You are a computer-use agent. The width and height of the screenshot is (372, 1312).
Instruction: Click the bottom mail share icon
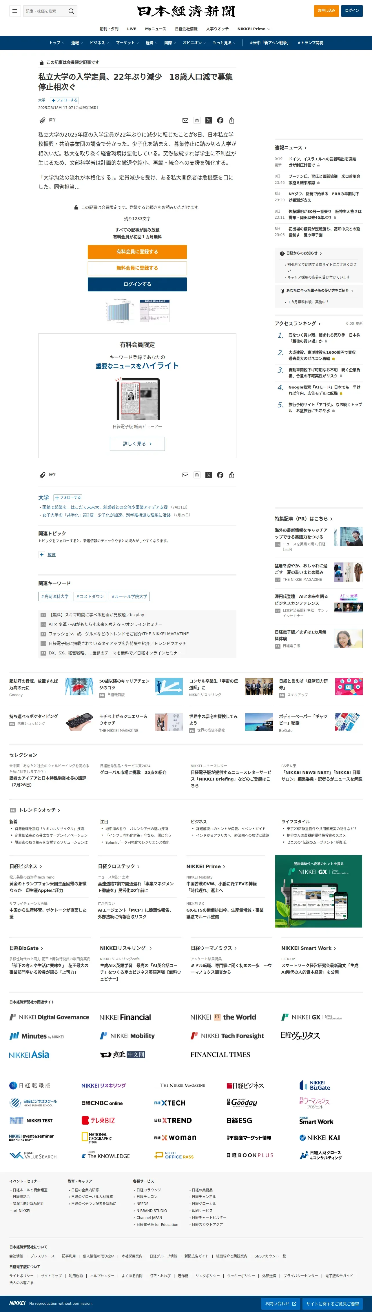click(x=185, y=475)
